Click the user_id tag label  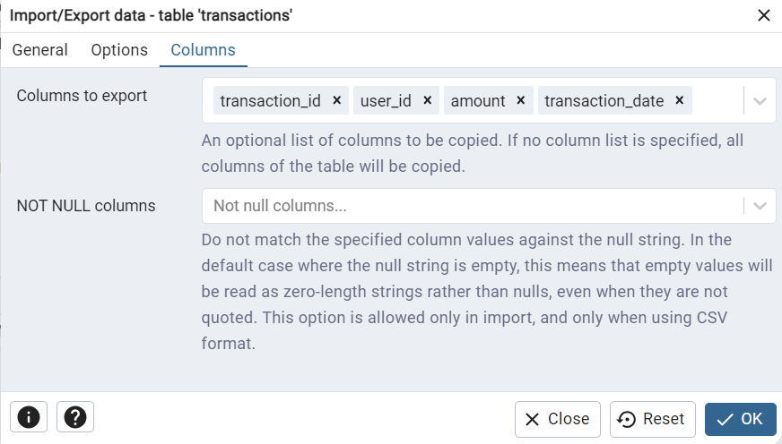(386, 101)
